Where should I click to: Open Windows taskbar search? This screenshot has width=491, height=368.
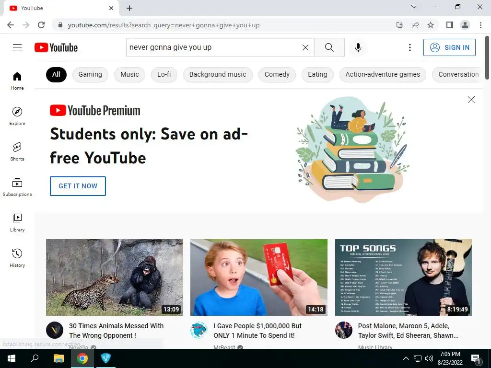pyautogui.click(x=35, y=358)
